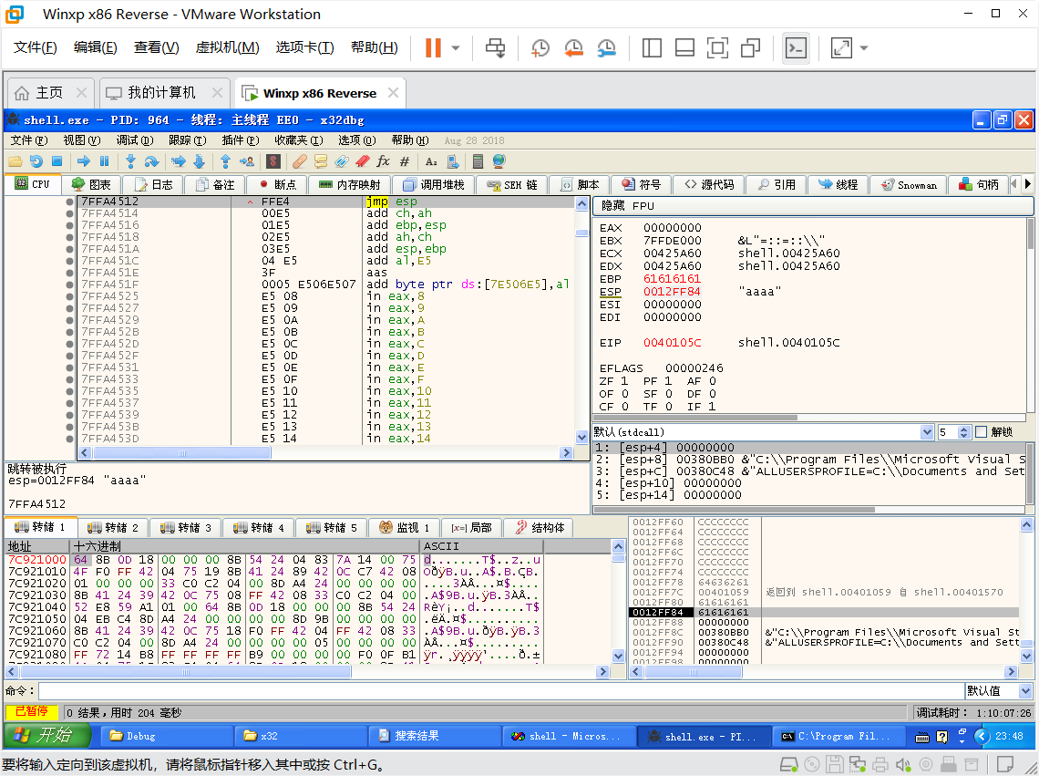Toggle breakpoint bullet at address 7FFA4527

tap(69, 308)
